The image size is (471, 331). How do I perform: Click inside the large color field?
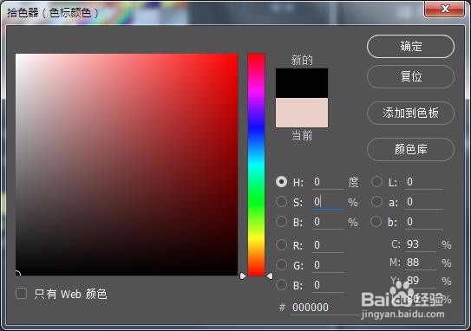(x=127, y=165)
